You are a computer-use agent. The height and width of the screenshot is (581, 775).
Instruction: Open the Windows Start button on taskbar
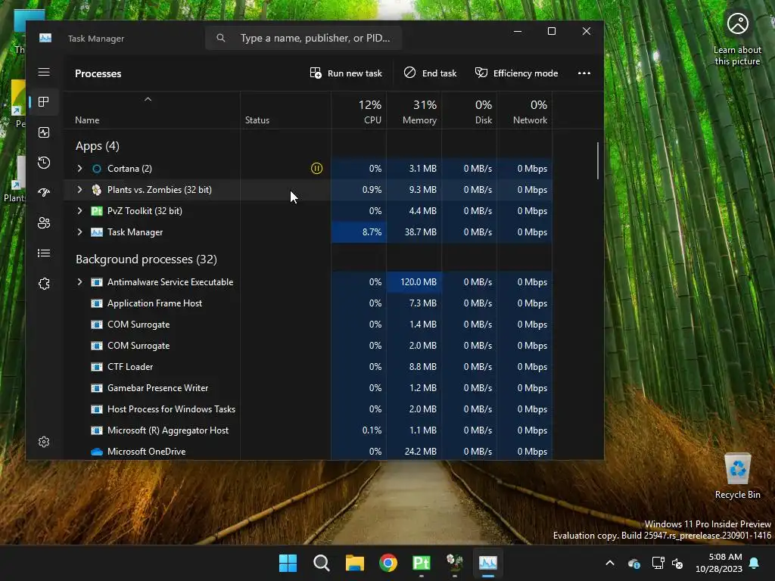coord(288,563)
